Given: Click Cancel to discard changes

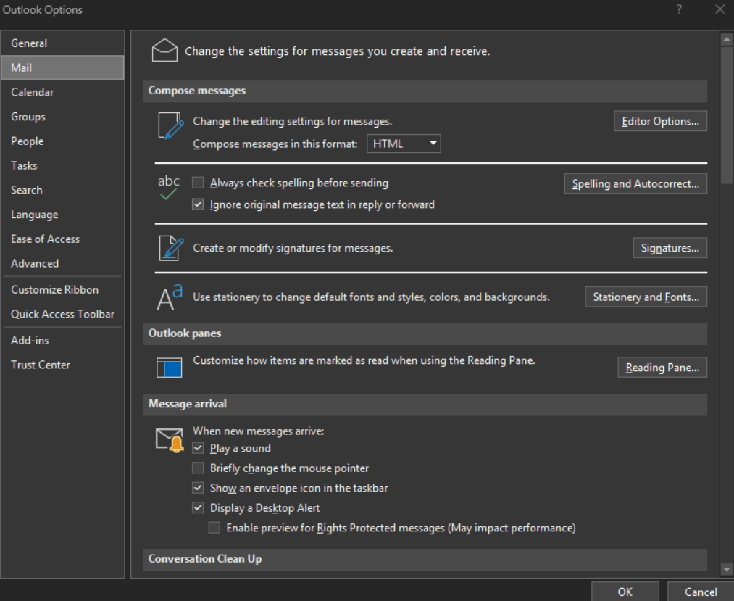Looking at the screenshot, I should 700,591.
